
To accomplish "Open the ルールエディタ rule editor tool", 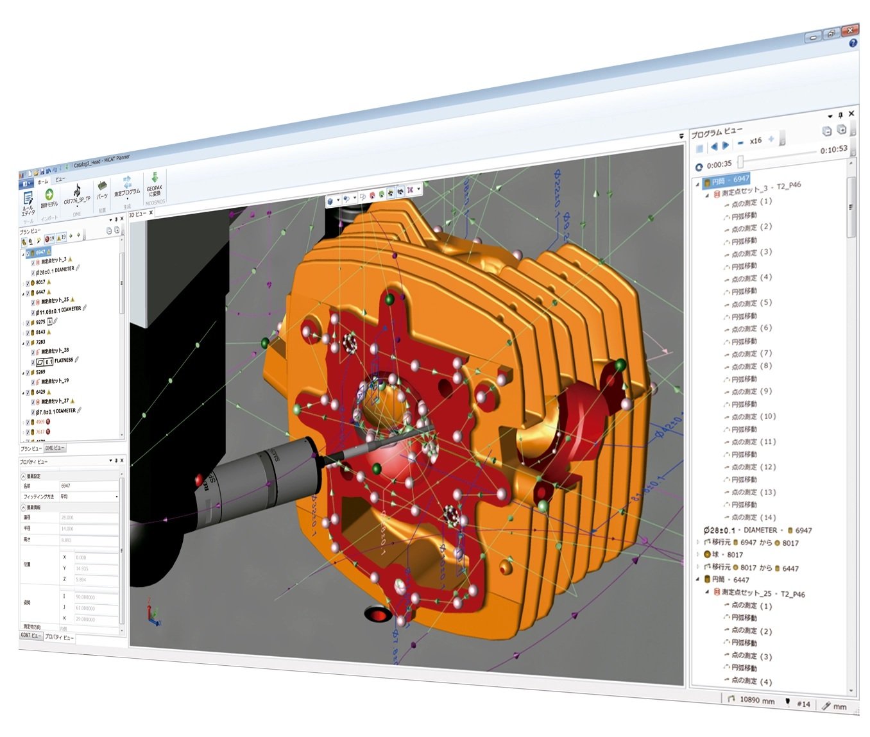I will tap(28, 203).
